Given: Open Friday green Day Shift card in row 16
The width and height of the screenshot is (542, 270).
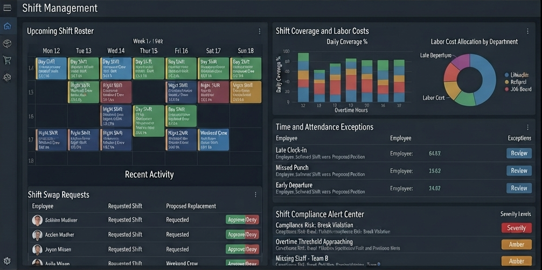Looking at the screenshot, I should pyautogui.click(x=181, y=116).
